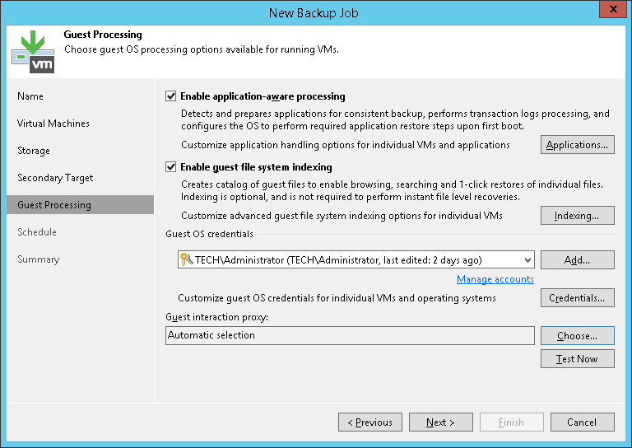Screen dimensions: 632x448
Task: Click the VM backup wizard icon
Action: 34,51
